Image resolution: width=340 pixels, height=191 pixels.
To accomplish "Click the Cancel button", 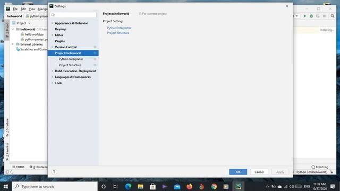I will [259, 172].
